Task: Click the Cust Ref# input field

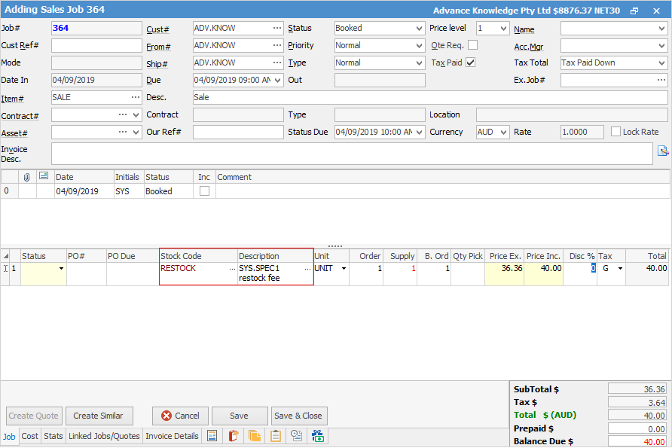Action: pos(96,46)
